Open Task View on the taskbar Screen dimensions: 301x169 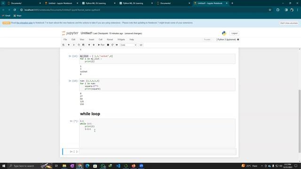[56, 166]
